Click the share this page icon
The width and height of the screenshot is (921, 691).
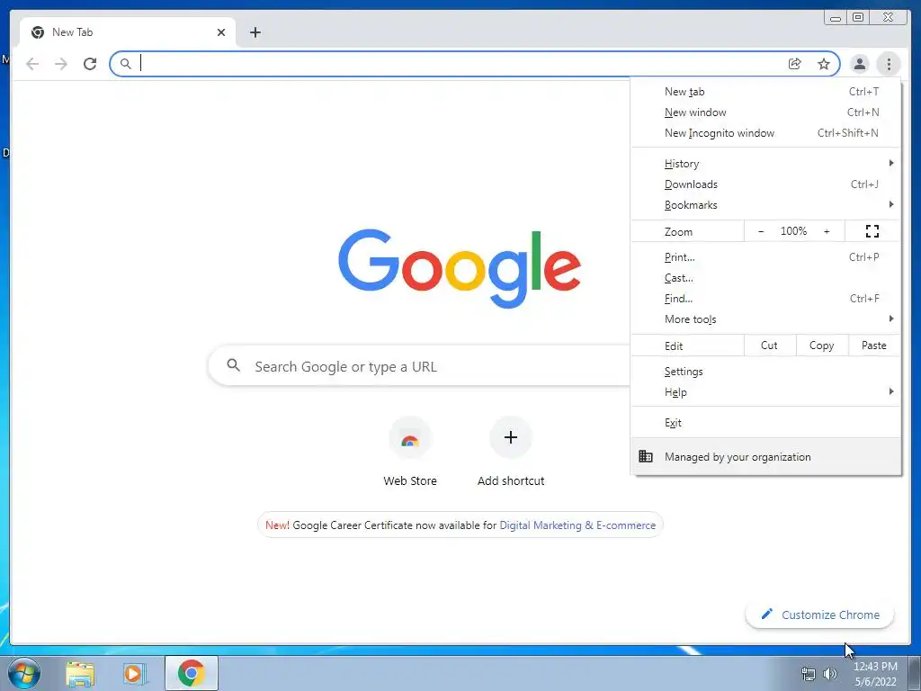point(795,64)
